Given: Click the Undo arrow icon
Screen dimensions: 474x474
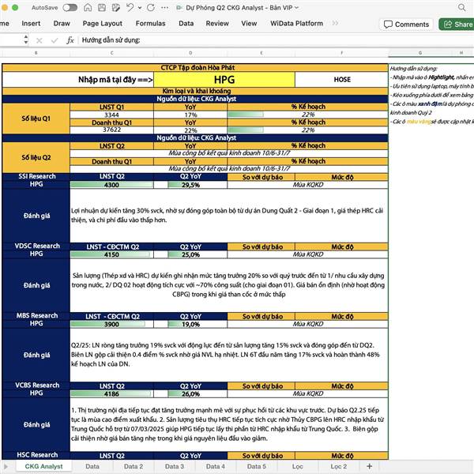Looking at the screenshot, I should pyautogui.click(x=130, y=8).
